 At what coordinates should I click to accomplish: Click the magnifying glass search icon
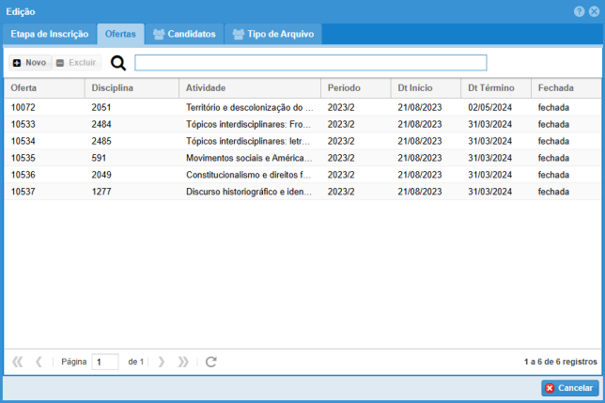(118, 63)
